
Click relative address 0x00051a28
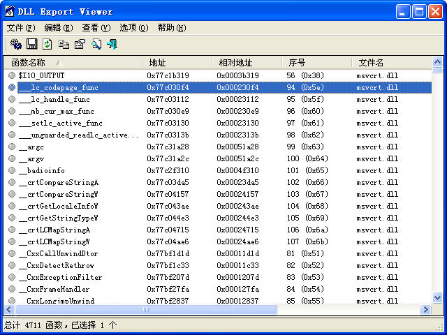(x=237, y=147)
